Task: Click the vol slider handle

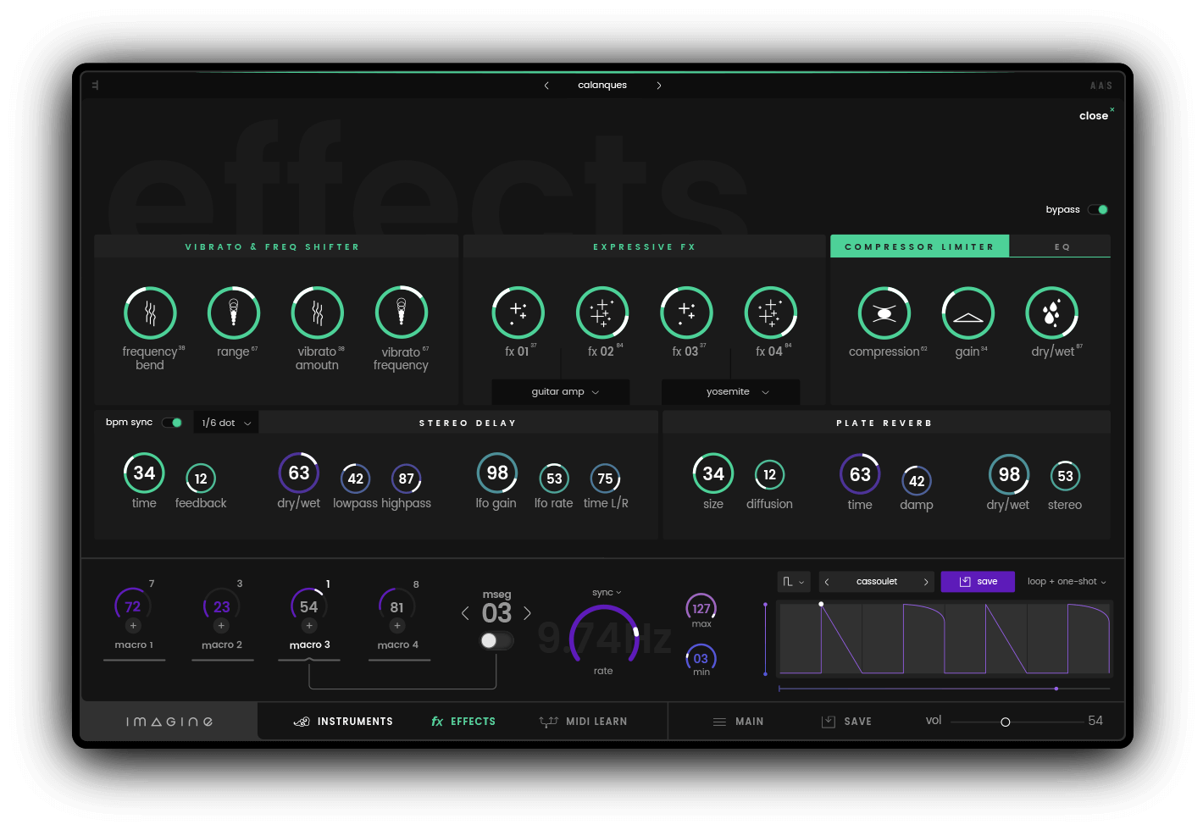Action: coord(1006,722)
